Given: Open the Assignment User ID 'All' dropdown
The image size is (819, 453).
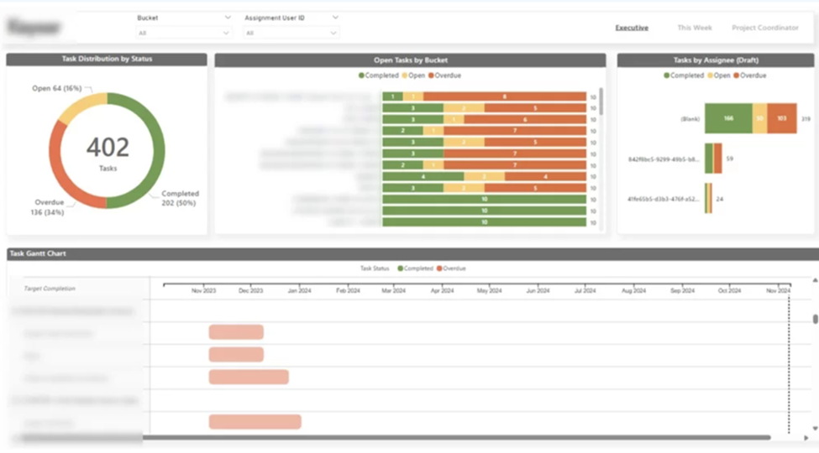Looking at the screenshot, I should click(333, 33).
